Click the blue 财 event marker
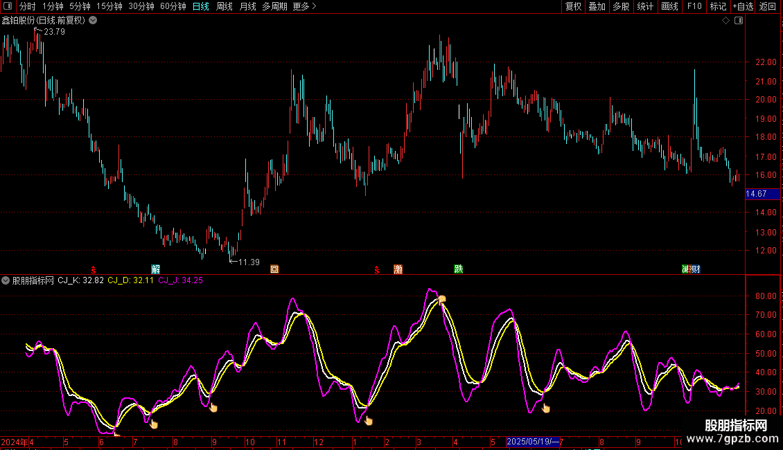Image resolution: width=783 pixels, height=450 pixels. point(695,269)
